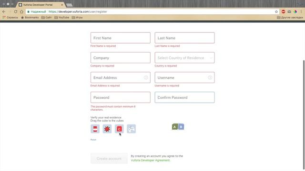This screenshot has width=305, height=171.
Task: Open Другие закладки folder
Action: click(290, 18)
